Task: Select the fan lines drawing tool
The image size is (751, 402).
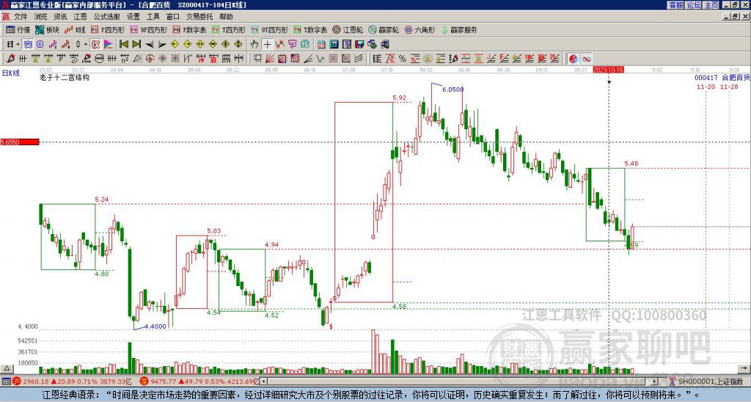Action: coord(270,59)
